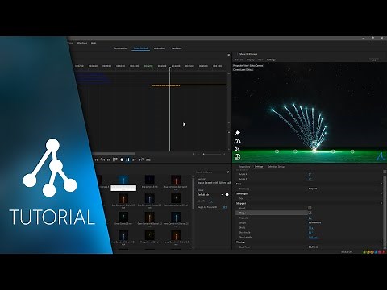Click the pin icon above the timeline panel
387x290 pixels.
(229, 55)
